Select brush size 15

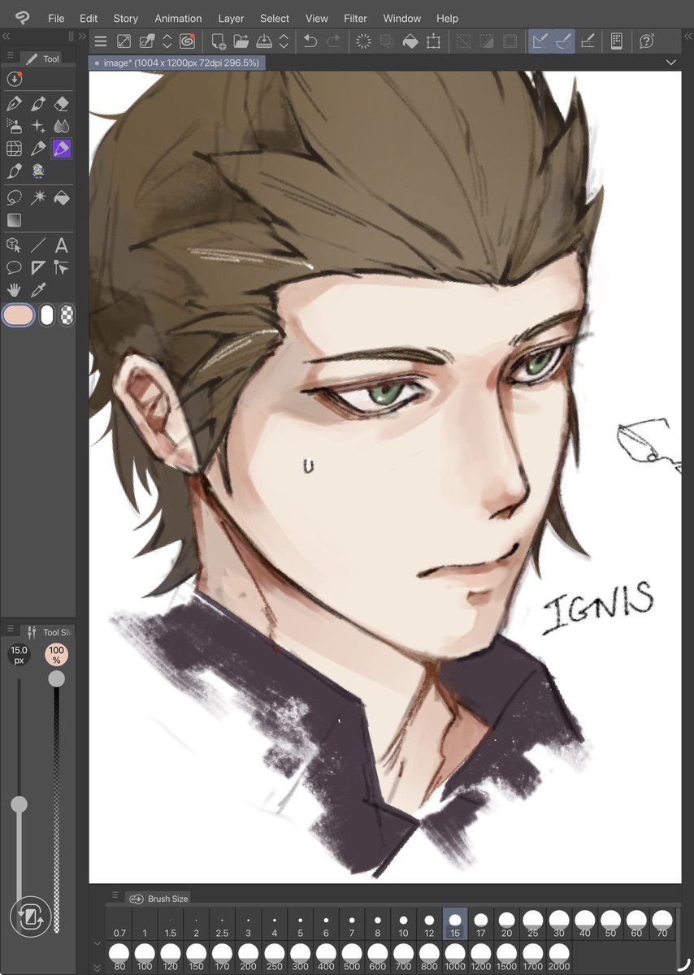coord(455,924)
